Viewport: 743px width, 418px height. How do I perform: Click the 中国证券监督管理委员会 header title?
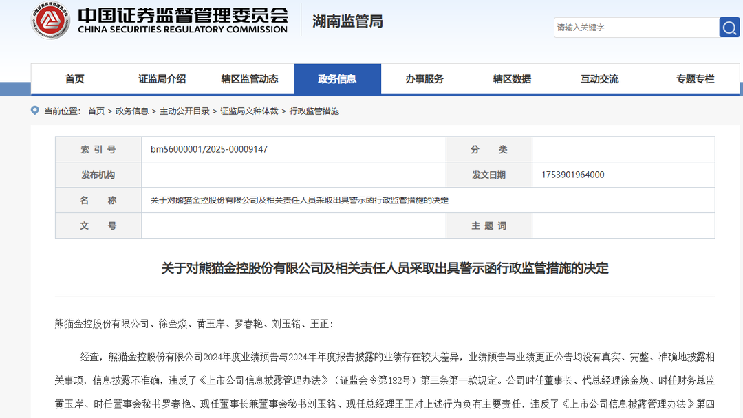click(183, 15)
